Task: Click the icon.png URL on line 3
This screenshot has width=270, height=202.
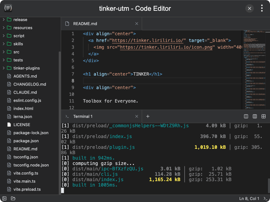Action: 166,47
